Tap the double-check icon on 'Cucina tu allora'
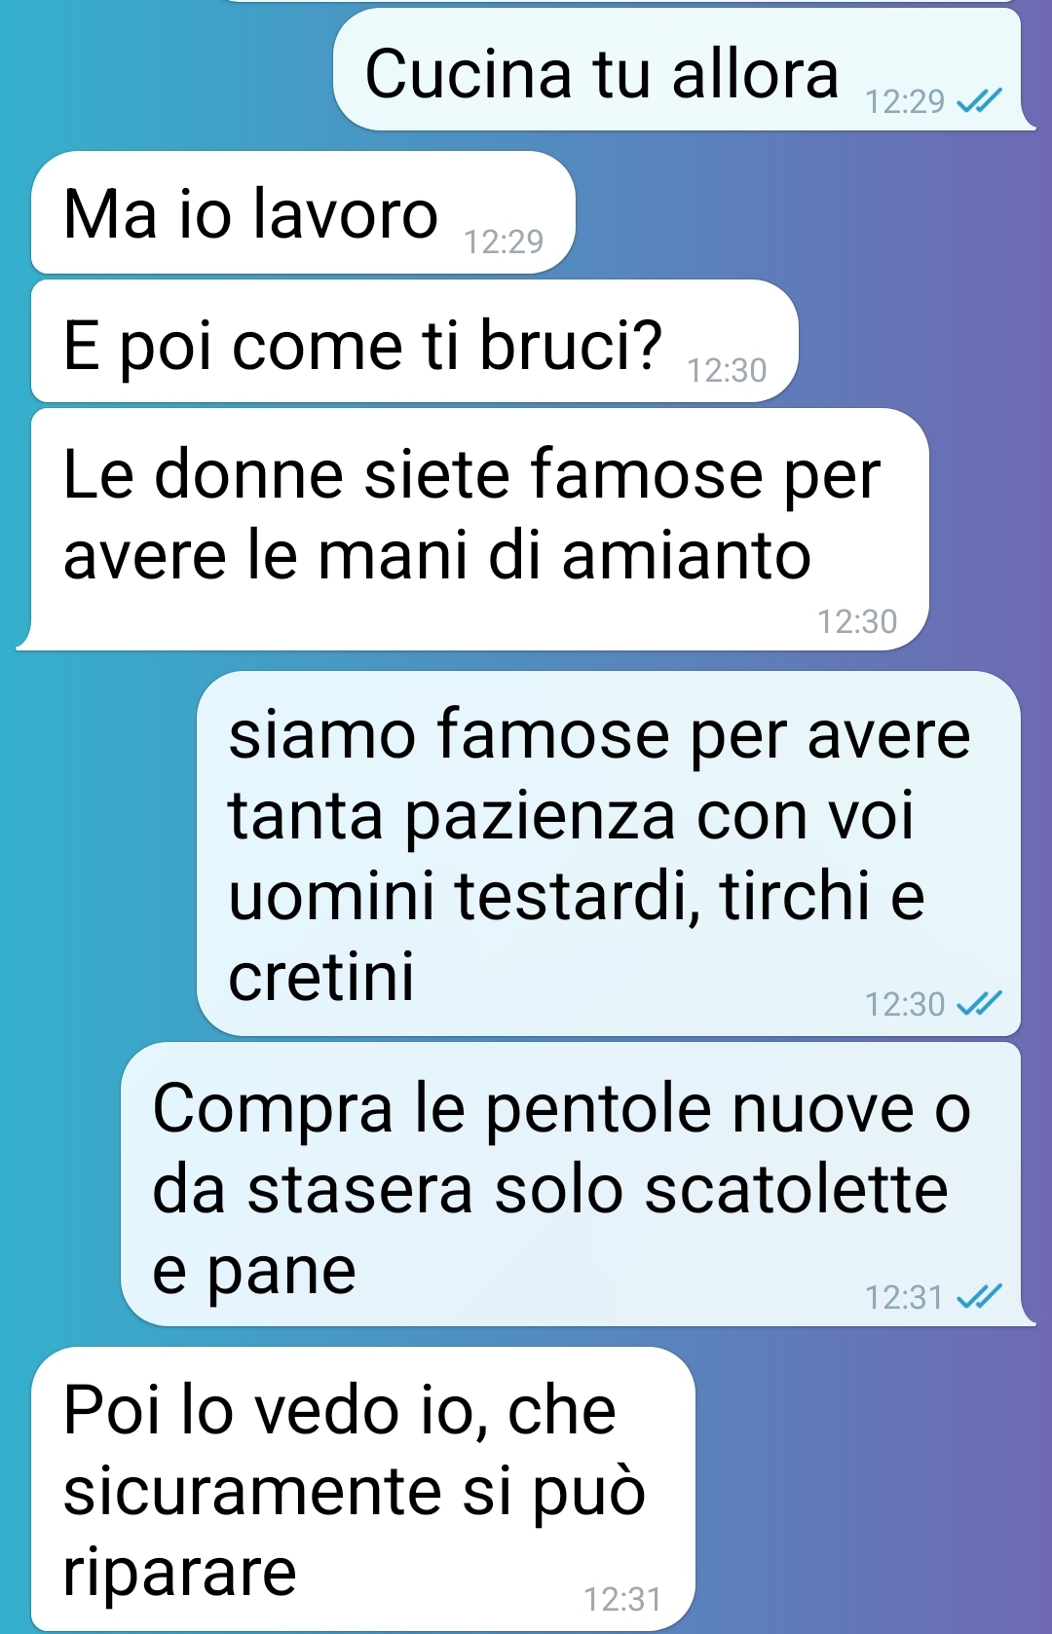The height and width of the screenshot is (1634, 1052). (979, 100)
